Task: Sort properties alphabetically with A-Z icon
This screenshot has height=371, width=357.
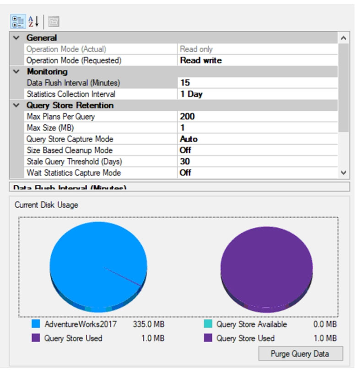Action: coord(33,22)
